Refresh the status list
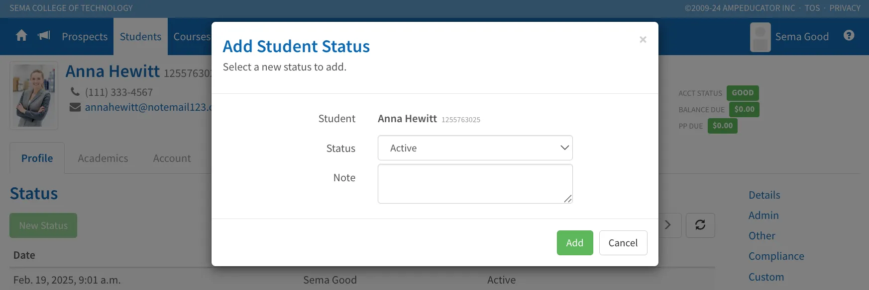The image size is (869, 290). pos(700,225)
